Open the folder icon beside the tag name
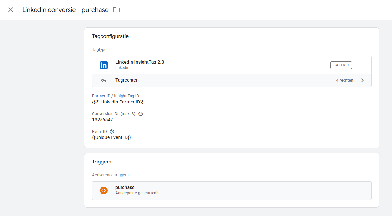Screen dimensions: 392x216 (116, 10)
